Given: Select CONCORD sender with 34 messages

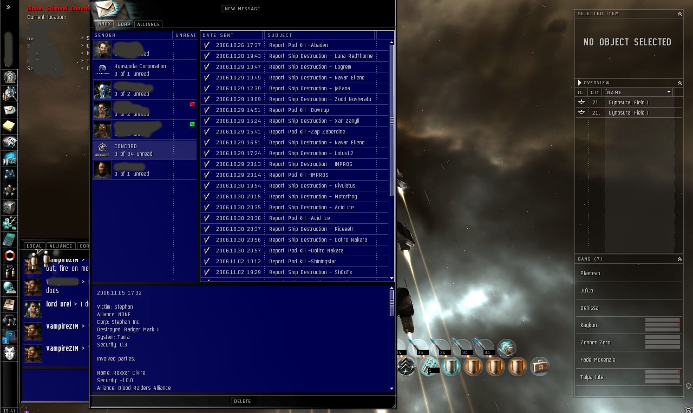Looking at the screenshot, I should click(x=145, y=150).
